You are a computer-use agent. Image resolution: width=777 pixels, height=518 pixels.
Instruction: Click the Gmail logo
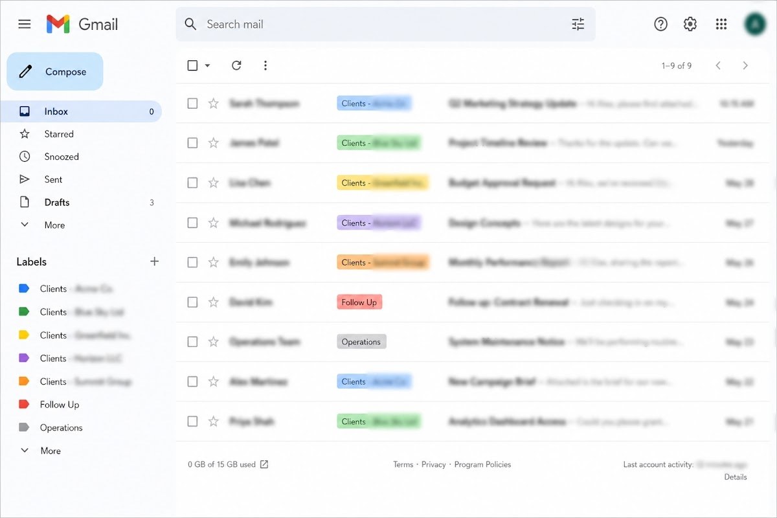(x=82, y=24)
